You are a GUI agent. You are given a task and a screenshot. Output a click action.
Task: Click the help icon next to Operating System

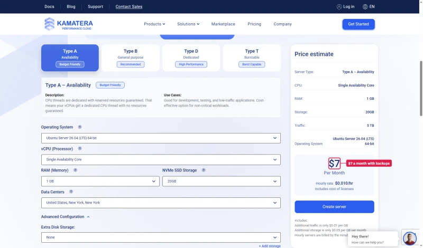[x=80, y=127]
